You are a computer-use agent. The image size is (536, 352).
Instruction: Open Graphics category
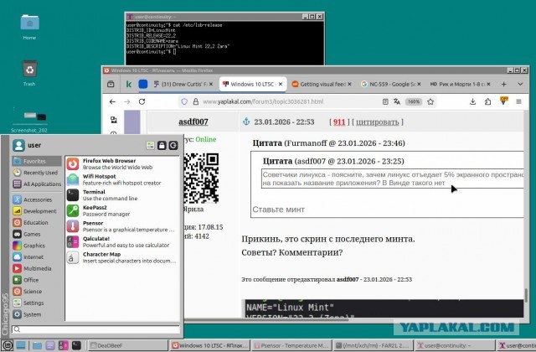[37, 246]
